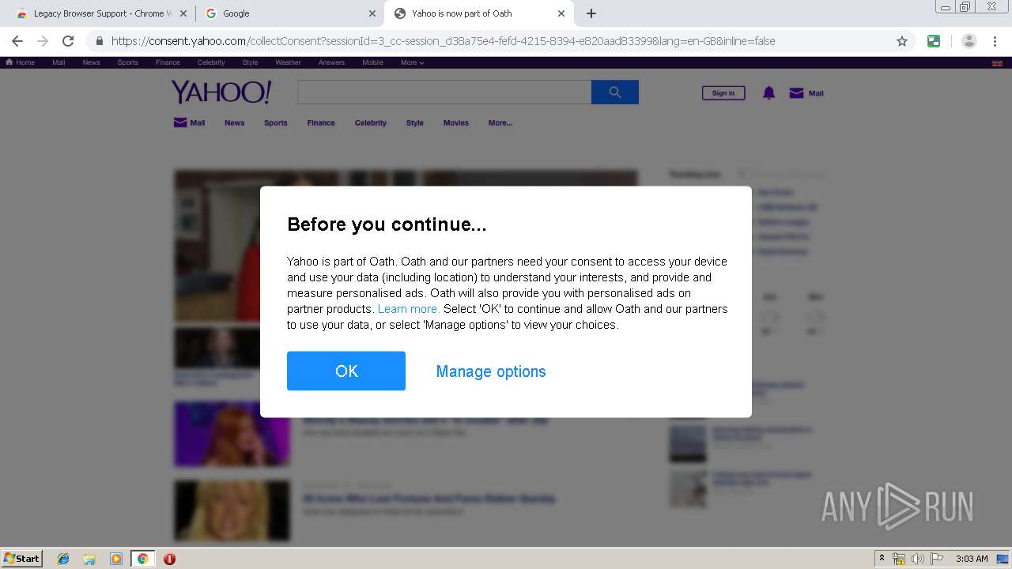Image resolution: width=1012 pixels, height=569 pixels.
Task: Open Sports in the top purple bar
Action: 128,62
